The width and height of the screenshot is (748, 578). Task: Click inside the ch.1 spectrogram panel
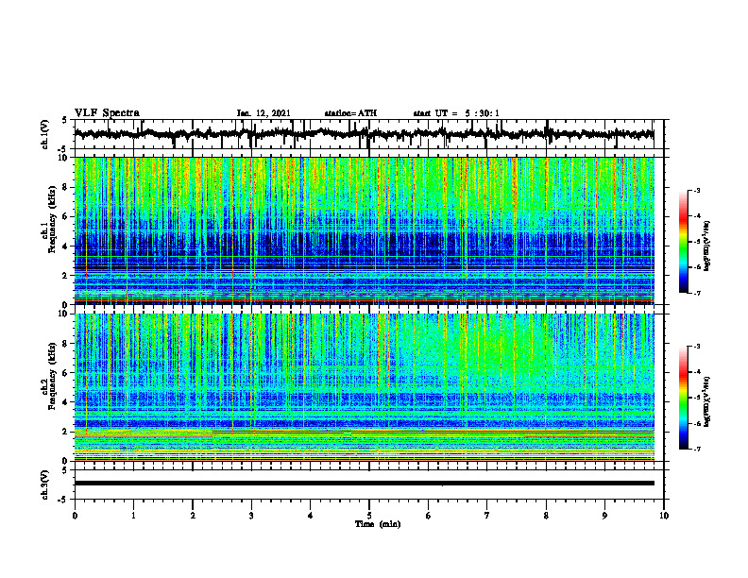pos(364,230)
